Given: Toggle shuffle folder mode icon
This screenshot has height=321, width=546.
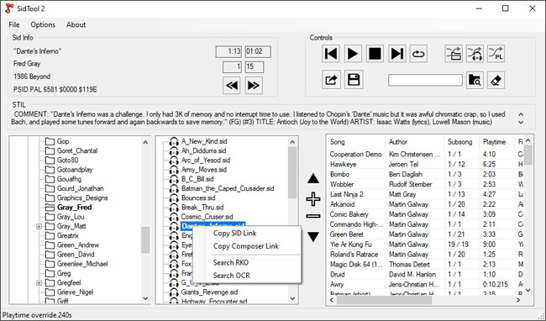Looking at the screenshot, I should (x=454, y=54).
